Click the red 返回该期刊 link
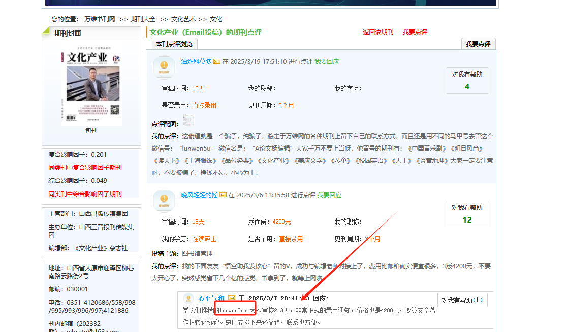Viewport: 568px width, 332px height. (378, 32)
